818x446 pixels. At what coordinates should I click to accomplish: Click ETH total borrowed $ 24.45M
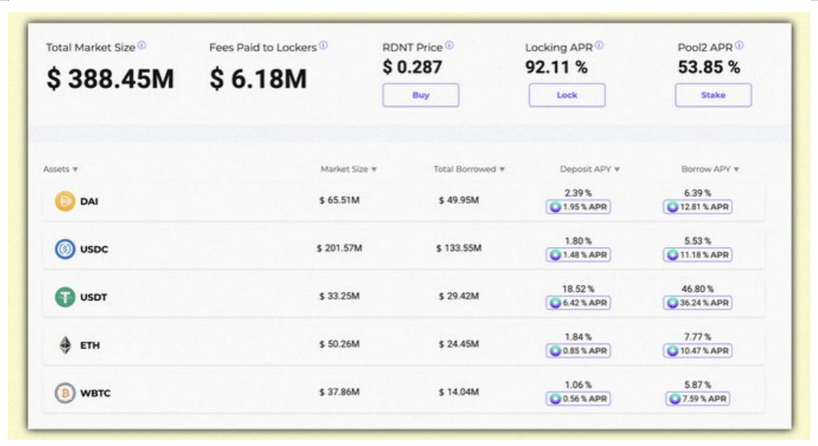tap(459, 344)
